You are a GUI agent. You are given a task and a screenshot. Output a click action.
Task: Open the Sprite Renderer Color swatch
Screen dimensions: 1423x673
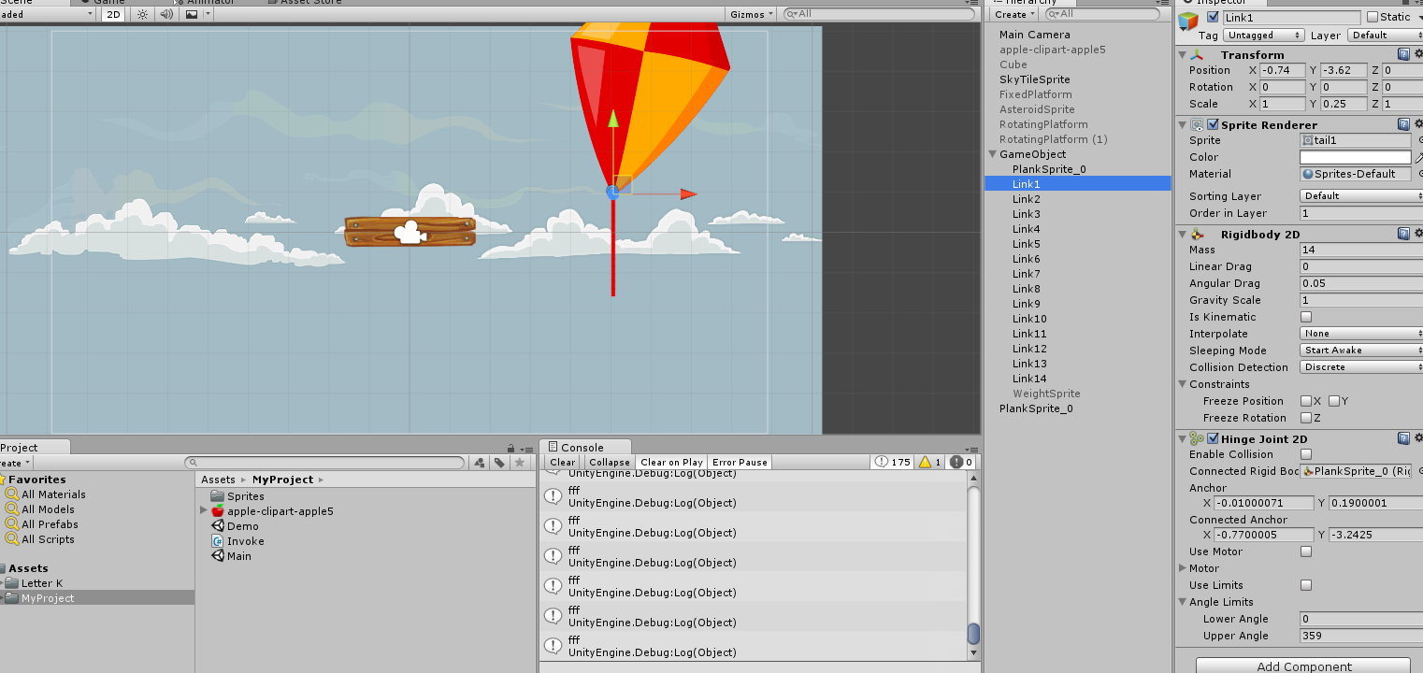tap(1355, 157)
